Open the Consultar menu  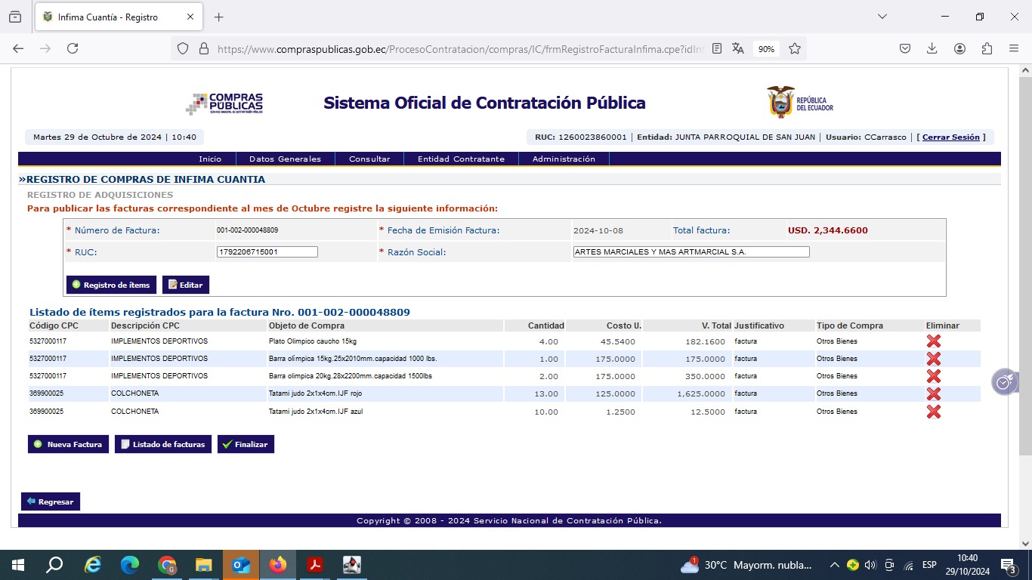click(369, 159)
